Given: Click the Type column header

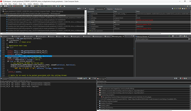Looking at the screenshot, I should (125, 11).
